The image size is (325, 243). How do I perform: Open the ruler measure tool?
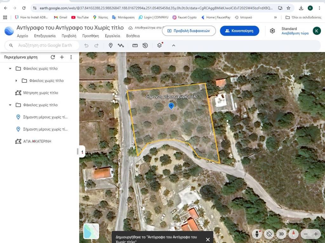135,46
